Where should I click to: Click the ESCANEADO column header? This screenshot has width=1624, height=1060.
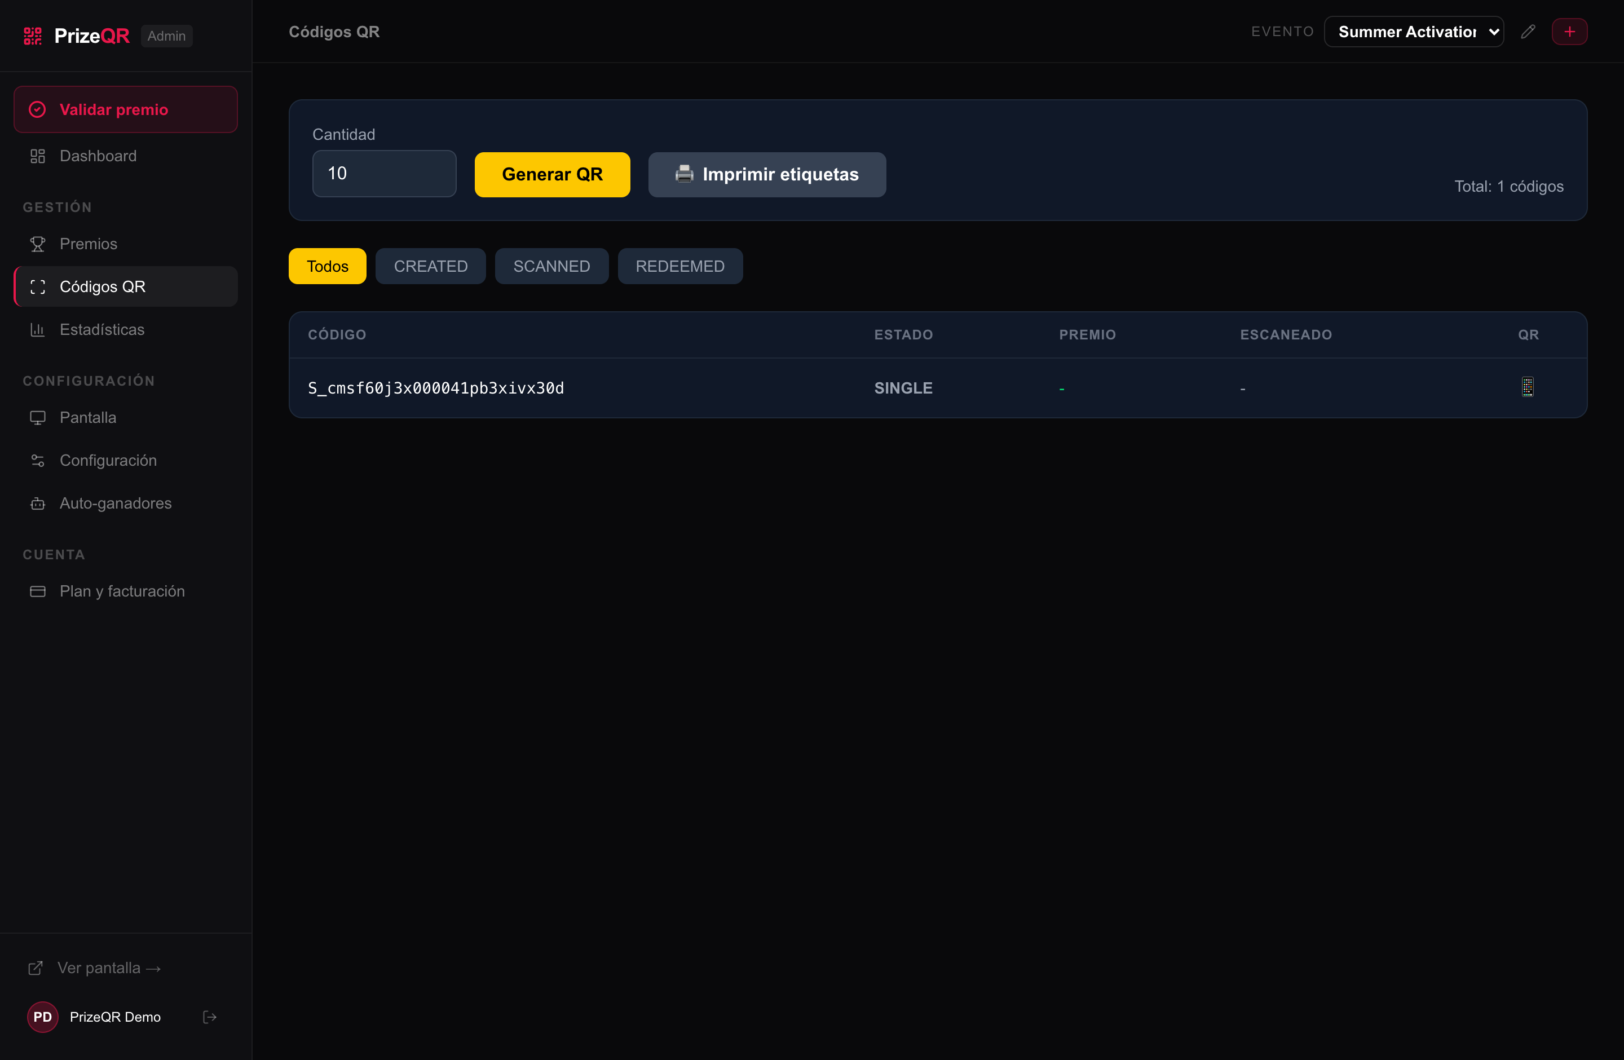[1286, 335]
